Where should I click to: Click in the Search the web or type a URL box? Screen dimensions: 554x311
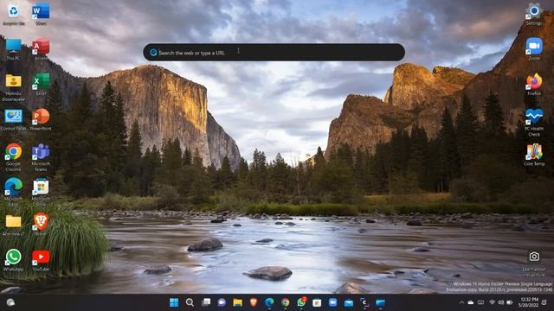[x=274, y=52]
